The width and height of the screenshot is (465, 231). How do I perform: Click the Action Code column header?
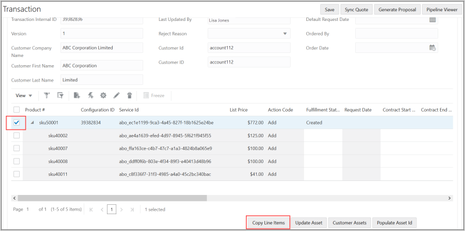pos(280,110)
